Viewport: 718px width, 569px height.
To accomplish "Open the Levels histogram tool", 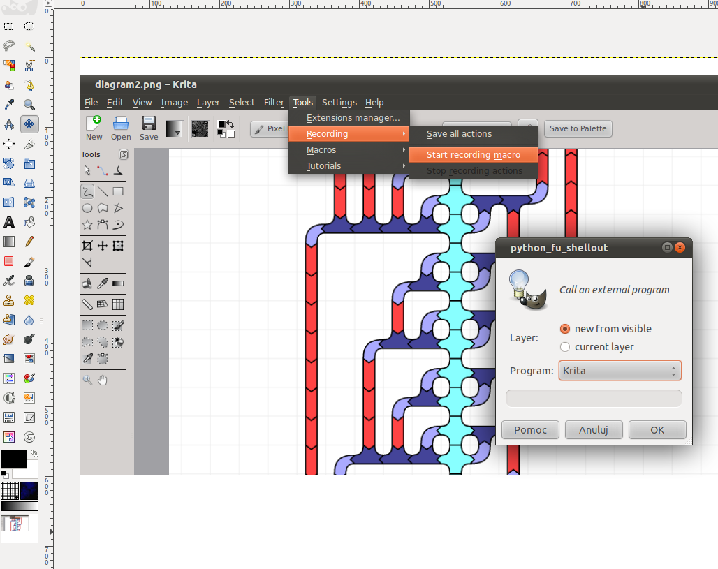I will click(x=8, y=417).
